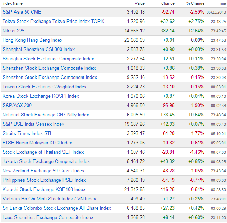Select the value 9,252.16

pos(136,78)
